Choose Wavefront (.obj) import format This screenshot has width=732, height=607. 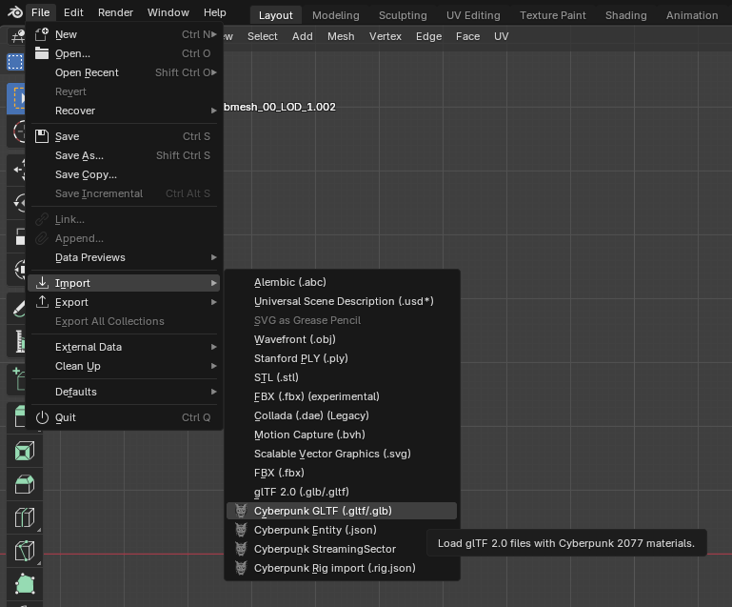coord(294,339)
